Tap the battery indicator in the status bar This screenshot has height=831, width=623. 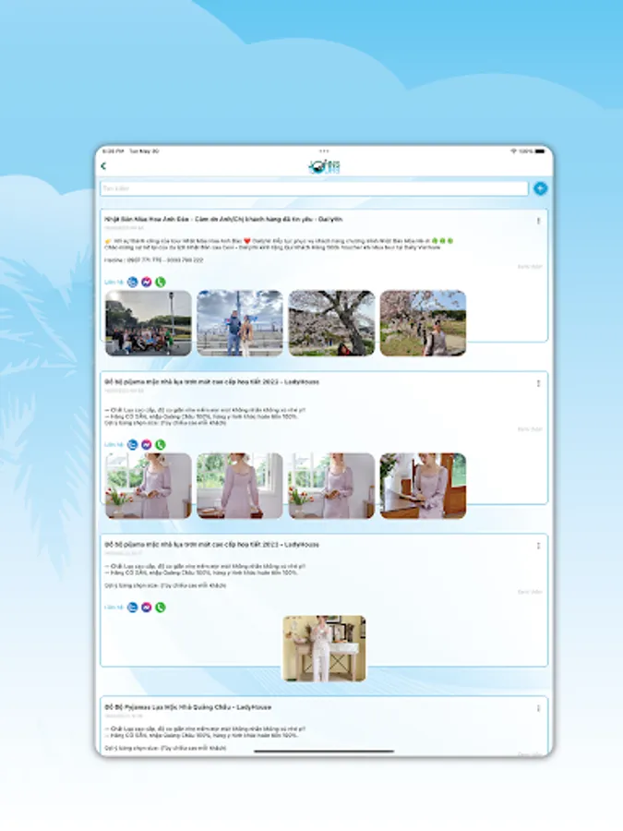(539, 151)
